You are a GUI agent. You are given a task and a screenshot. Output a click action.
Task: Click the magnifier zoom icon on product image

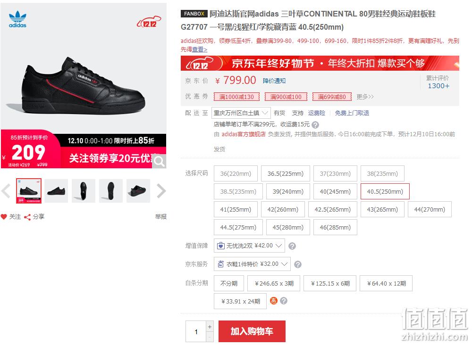[x=159, y=161]
